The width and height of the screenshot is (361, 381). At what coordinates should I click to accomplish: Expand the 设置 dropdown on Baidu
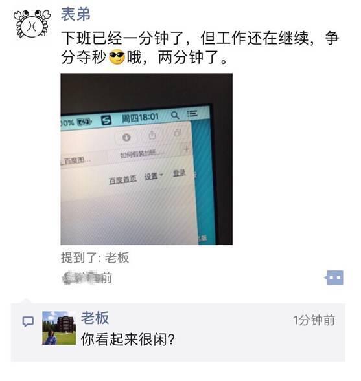pyautogui.click(x=154, y=176)
